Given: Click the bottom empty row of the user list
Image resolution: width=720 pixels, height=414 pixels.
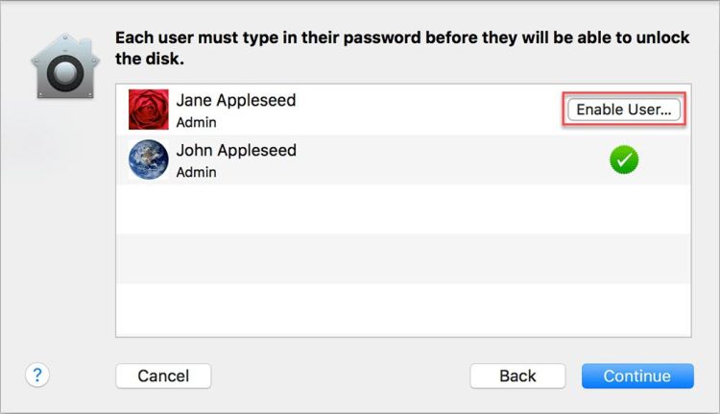Looking at the screenshot, I should pyautogui.click(x=403, y=309).
